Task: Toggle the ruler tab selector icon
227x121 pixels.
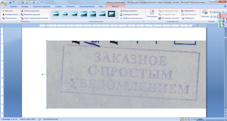Action: coord(2,26)
